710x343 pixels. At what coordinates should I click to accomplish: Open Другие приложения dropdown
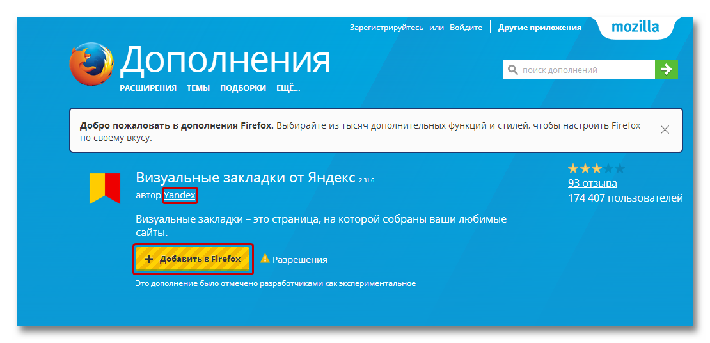click(540, 27)
